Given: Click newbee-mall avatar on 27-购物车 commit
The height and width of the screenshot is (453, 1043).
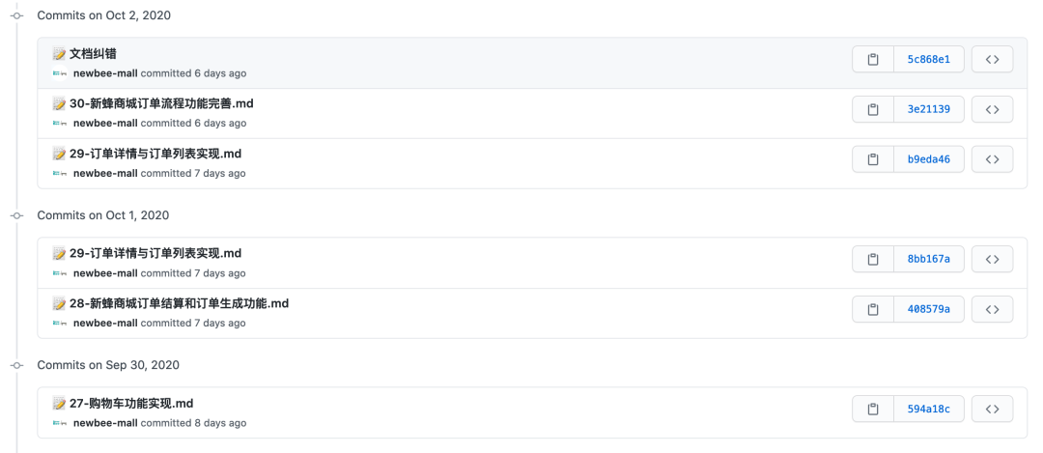Looking at the screenshot, I should point(60,423).
